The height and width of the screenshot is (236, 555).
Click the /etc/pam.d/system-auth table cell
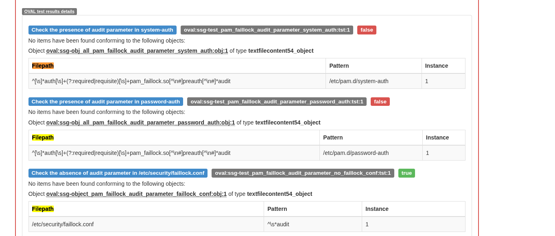point(358,81)
